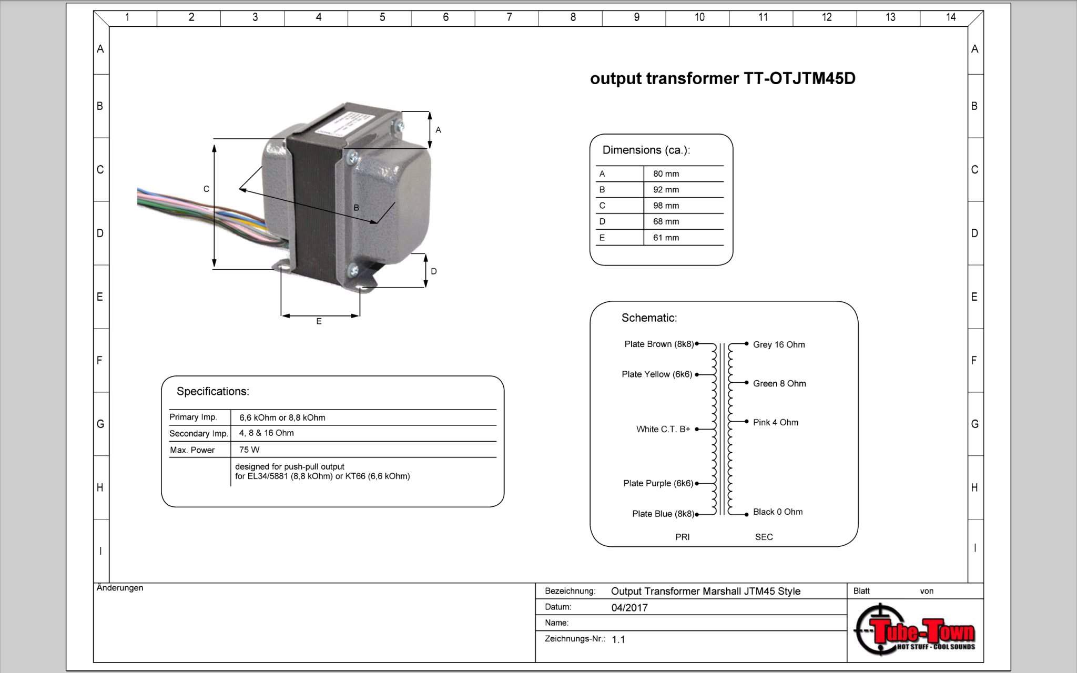Image resolution: width=1077 pixels, height=673 pixels.
Task: Click the 'Name:' field in title block
Action: (x=557, y=623)
